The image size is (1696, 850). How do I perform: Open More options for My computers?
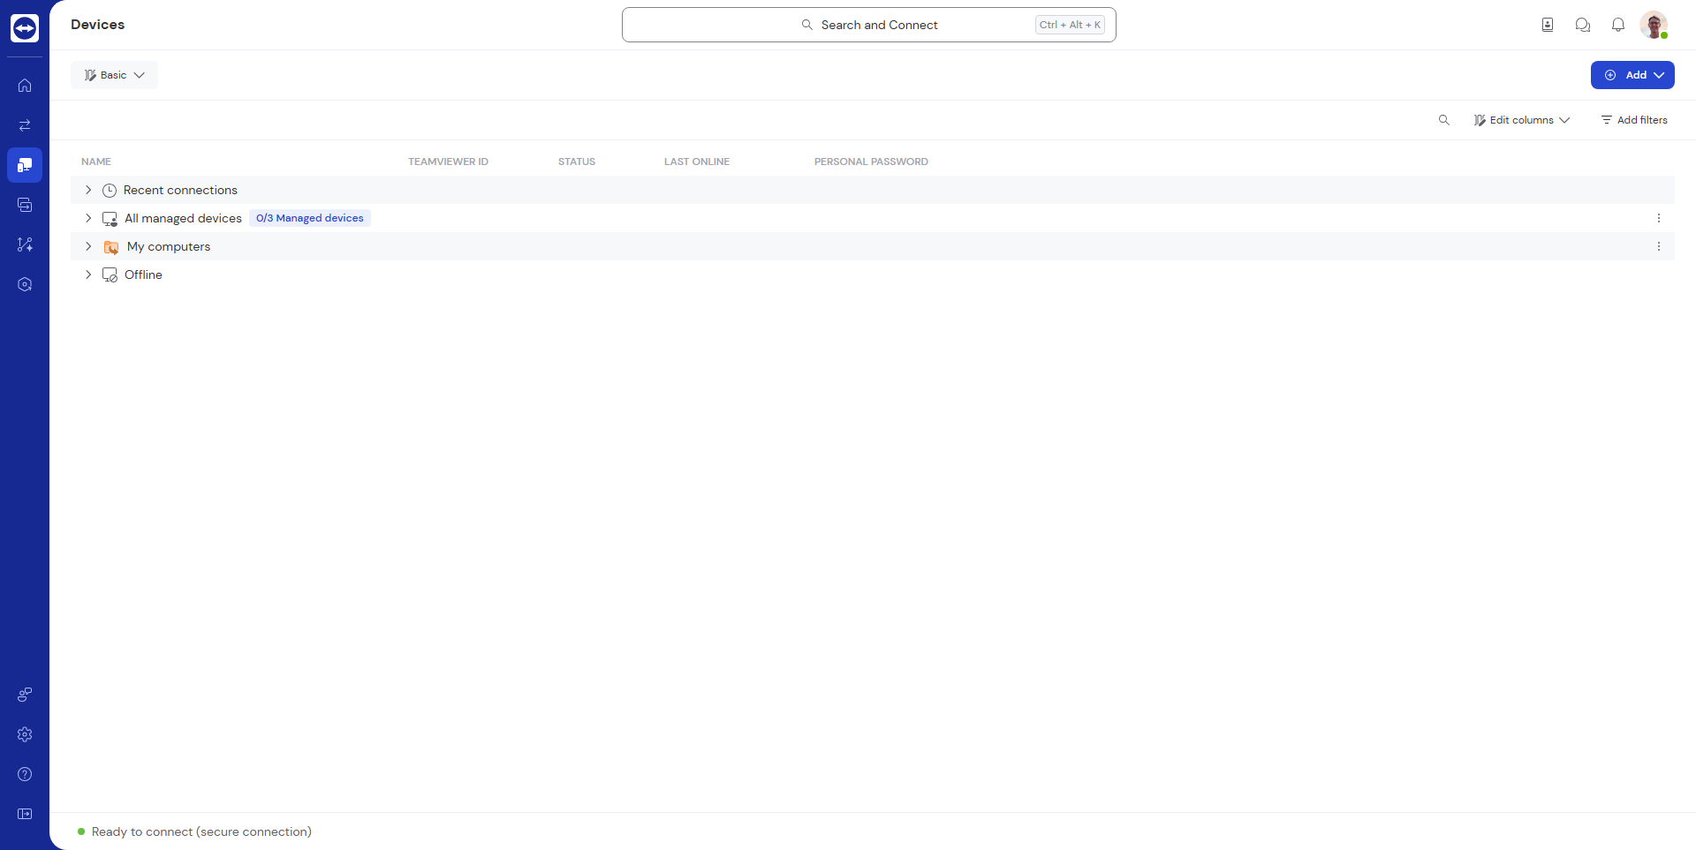(1658, 246)
